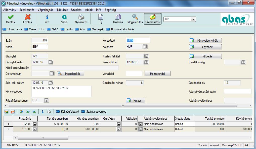Viewport: 256px width, 149px height.
Task: Expand the Egyebek section
Action: [205, 47]
